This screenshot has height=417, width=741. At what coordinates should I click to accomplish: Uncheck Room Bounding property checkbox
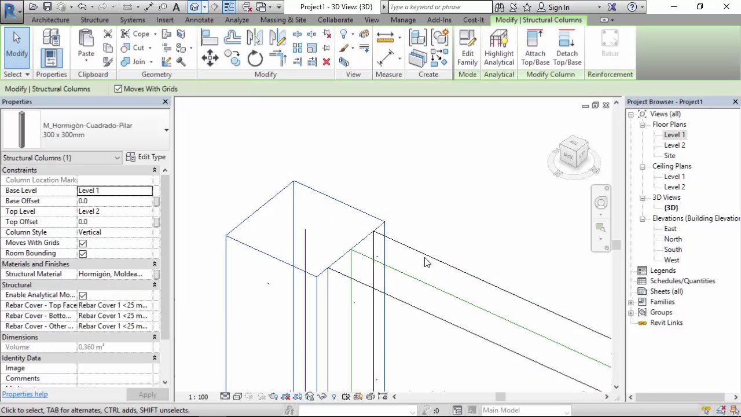pos(83,253)
